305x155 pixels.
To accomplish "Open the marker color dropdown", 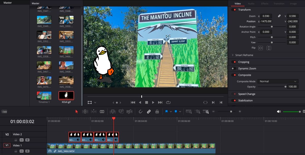I will 180,111.
